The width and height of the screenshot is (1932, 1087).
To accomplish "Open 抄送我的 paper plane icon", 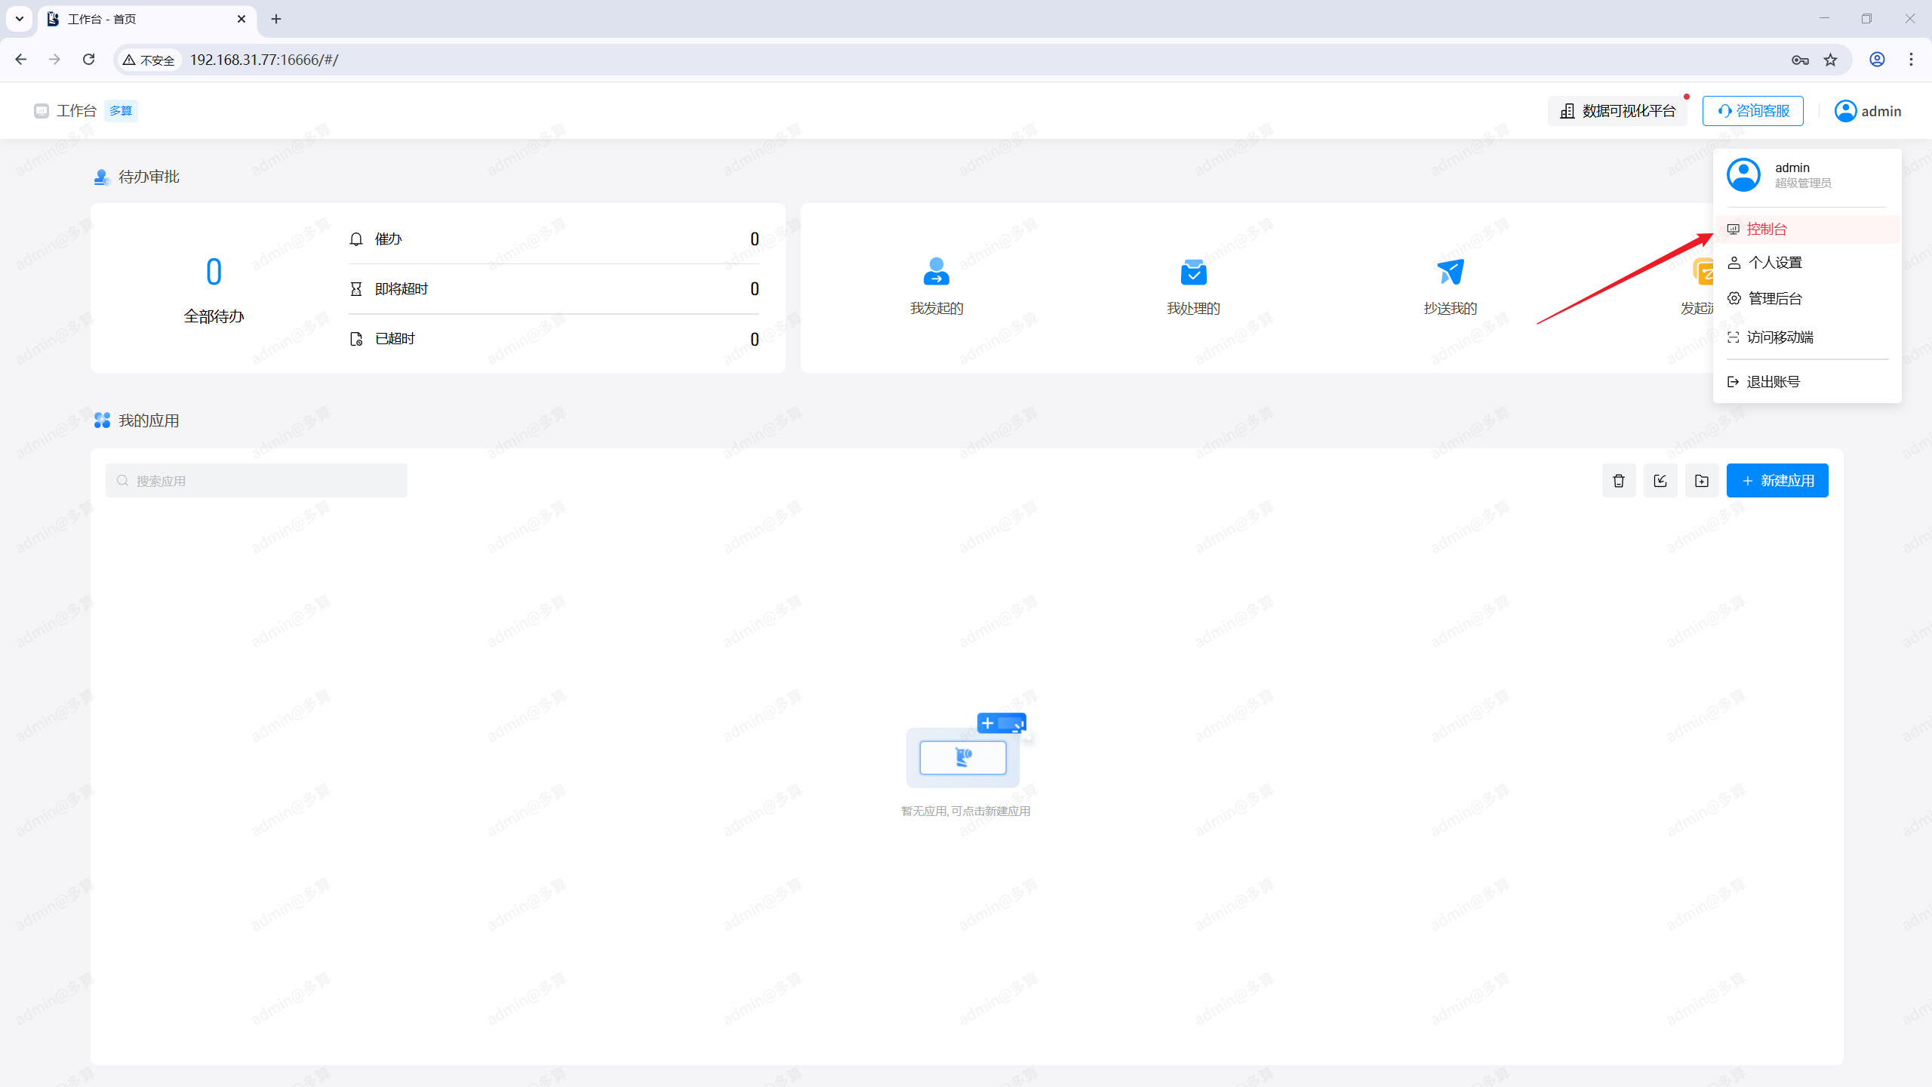I will coord(1450,272).
